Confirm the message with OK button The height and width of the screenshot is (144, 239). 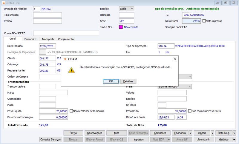(x=111, y=81)
